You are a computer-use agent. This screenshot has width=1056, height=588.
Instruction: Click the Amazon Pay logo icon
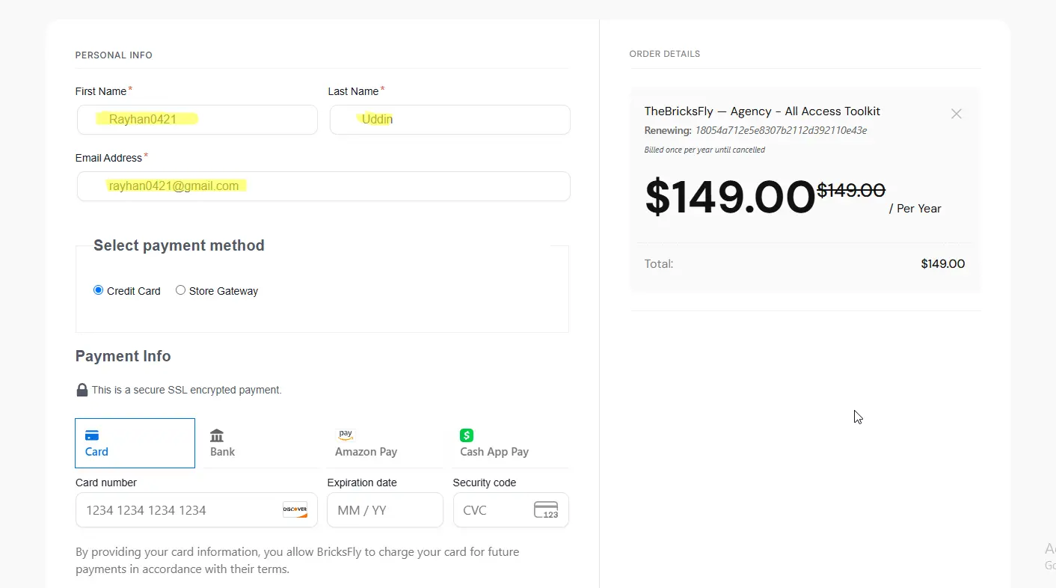tap(345, 435)
